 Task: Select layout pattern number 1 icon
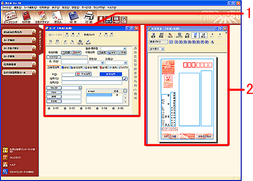tap(176, 42)
